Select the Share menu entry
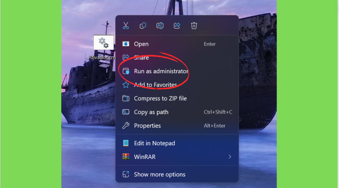 [177, 57]
